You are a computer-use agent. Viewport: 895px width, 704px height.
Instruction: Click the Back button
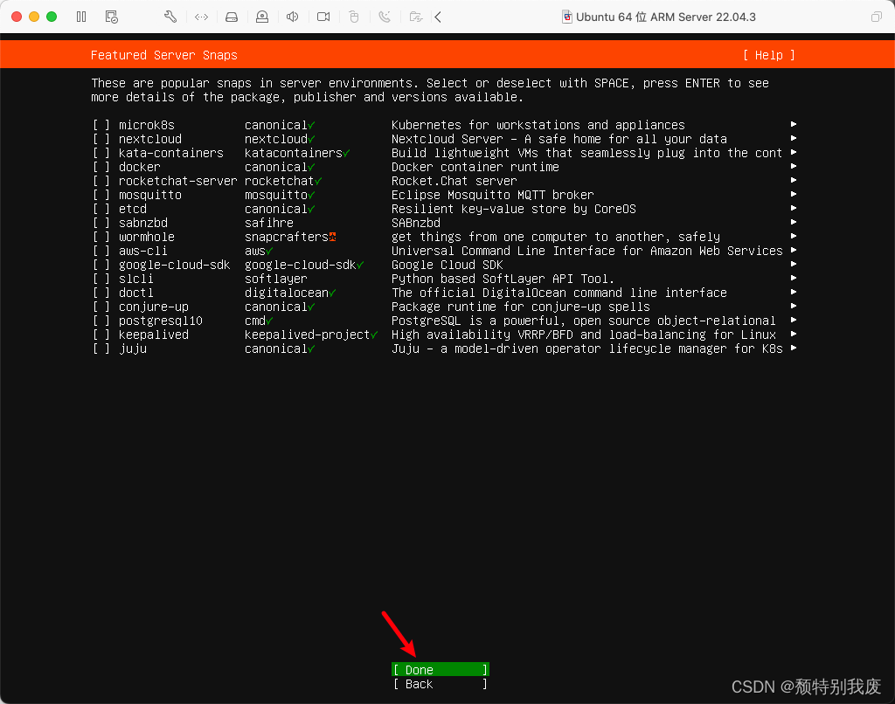tap(441, 684)
